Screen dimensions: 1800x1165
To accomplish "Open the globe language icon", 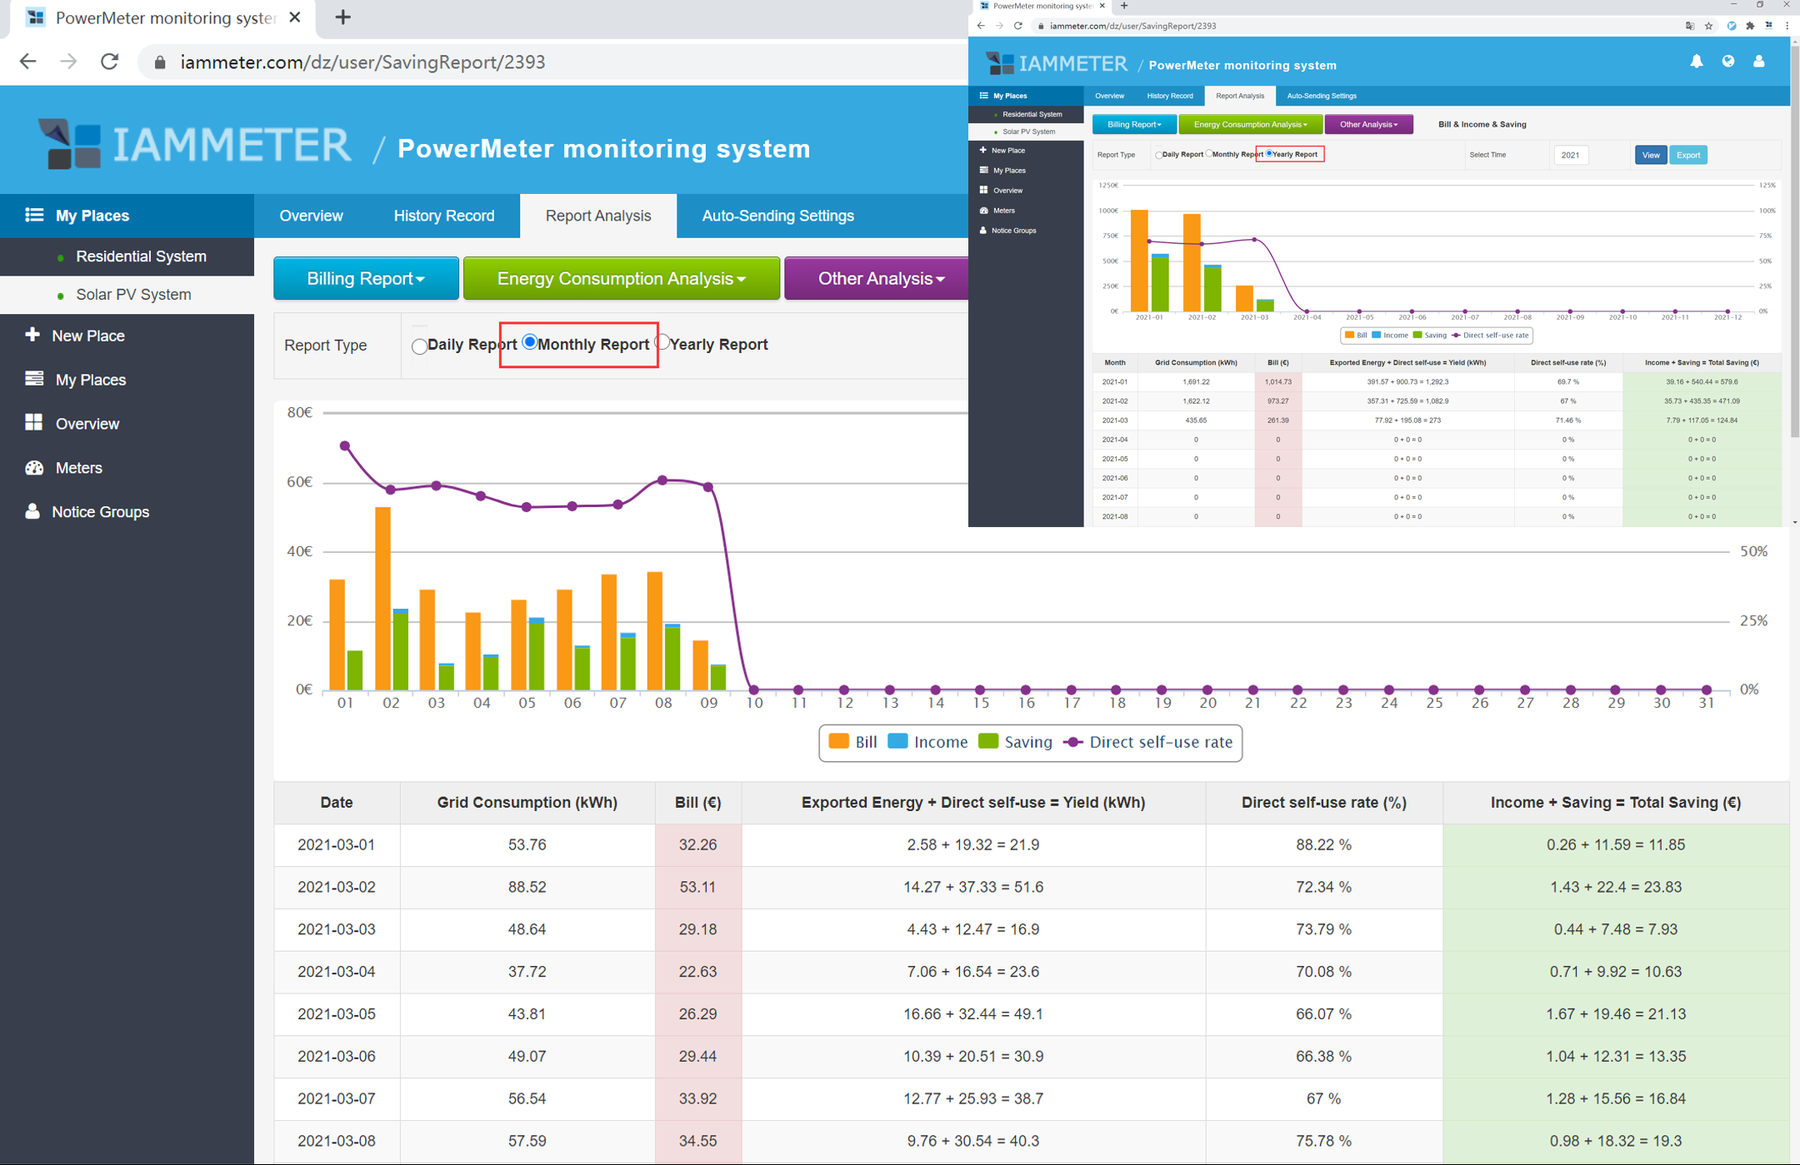I will tap(1727, 62).
